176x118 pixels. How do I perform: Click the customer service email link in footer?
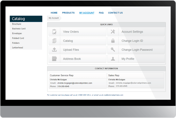pyautogui.click(x=113, y=95)
